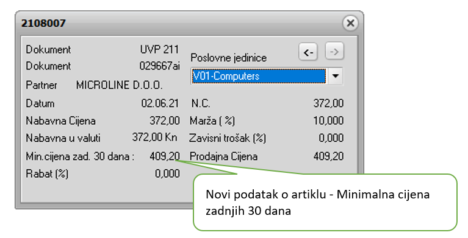Select the Prodajna Cijena value 409,20
Viewport: 468px width, 238px height.
328,156
